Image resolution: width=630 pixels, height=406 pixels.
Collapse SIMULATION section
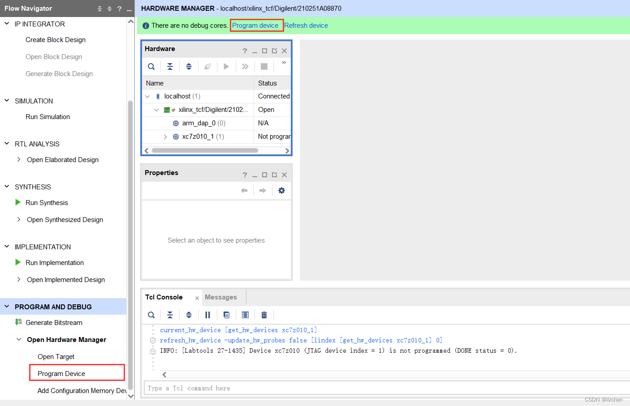tap(7, 101)
